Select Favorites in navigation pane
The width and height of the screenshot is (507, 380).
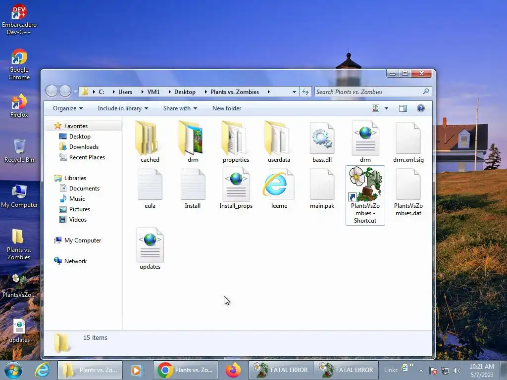click(76, 126)
